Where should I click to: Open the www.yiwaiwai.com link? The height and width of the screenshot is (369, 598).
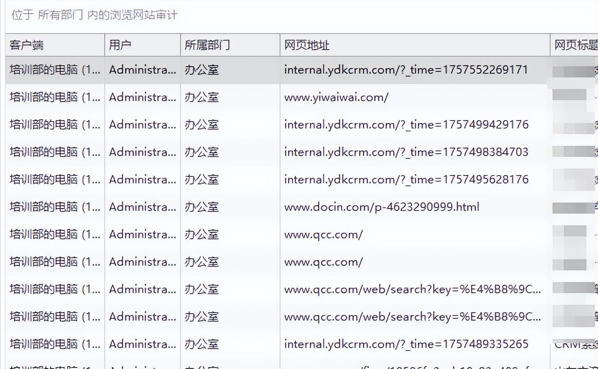point(336,97)
